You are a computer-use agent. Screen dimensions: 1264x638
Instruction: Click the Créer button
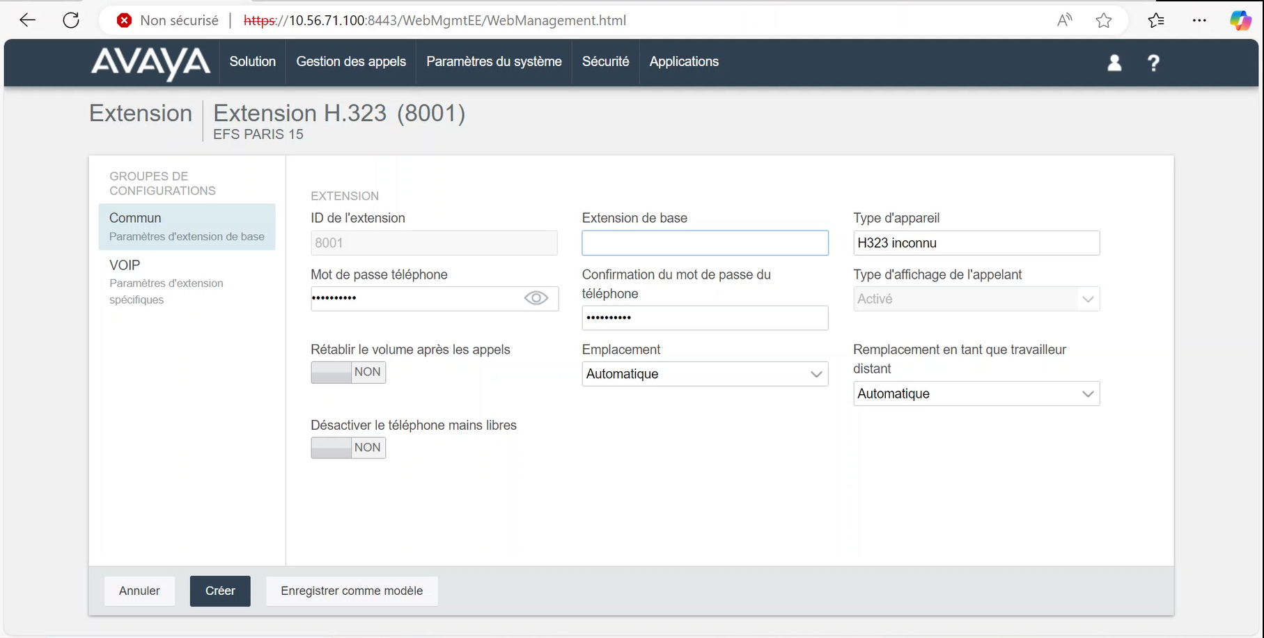[x=220, y=591]
